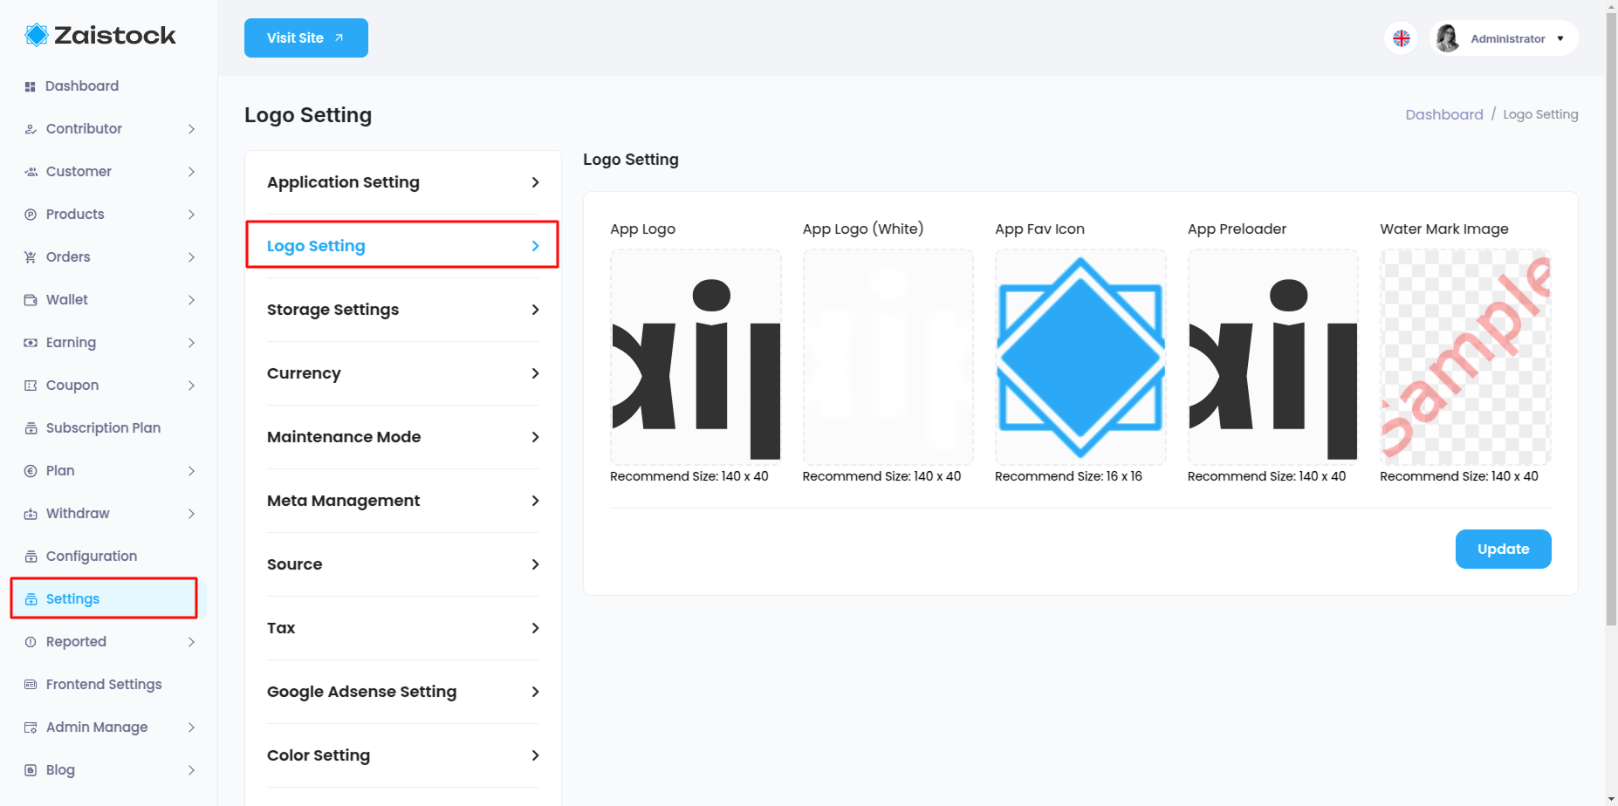
Task: Expand the Blog submenu chevron
Action: [x=191, y=770]
